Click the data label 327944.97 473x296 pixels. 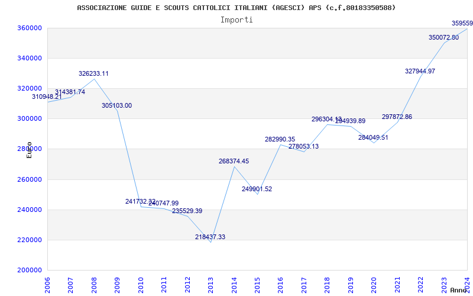[x=420, y=71]
